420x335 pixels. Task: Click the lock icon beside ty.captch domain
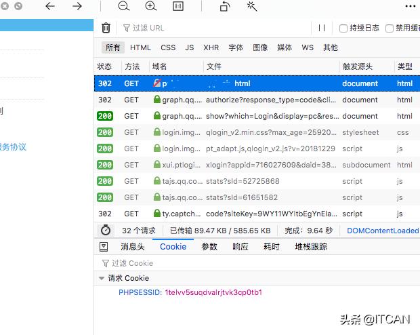point(157,213)
